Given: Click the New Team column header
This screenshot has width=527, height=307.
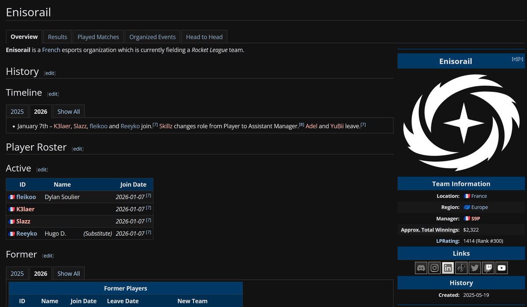Looking at the screenshot, I should 192,301.
